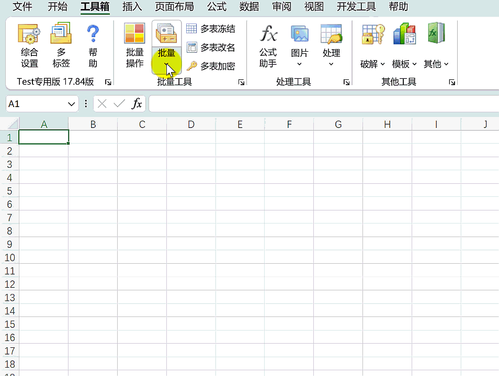Click the 多表加密 key icon
This screenshot has height=376, width=499.
pos(192,66)
